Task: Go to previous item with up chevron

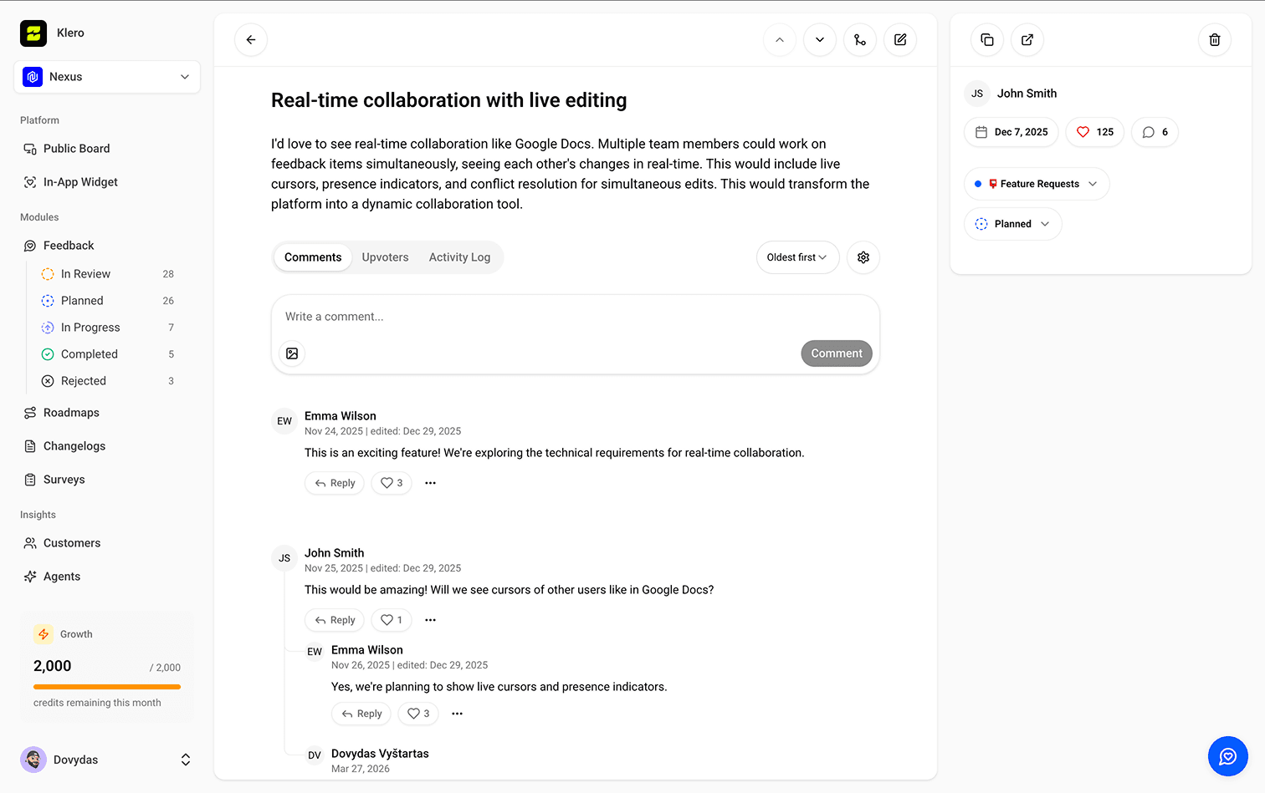Action: click(x=780, y=40)
